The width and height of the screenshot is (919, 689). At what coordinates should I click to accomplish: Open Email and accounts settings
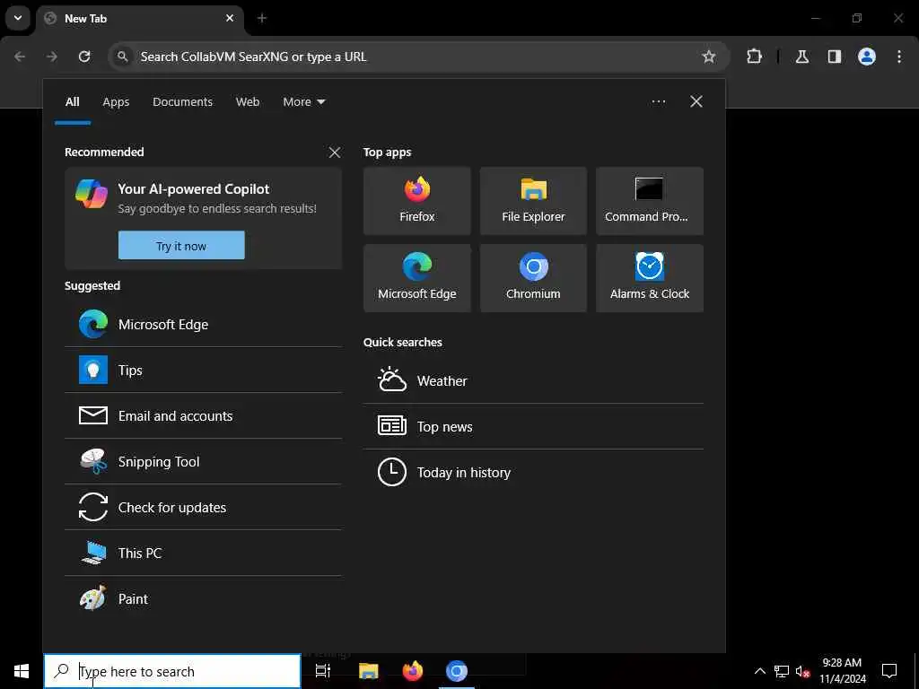tap(204, 416)
